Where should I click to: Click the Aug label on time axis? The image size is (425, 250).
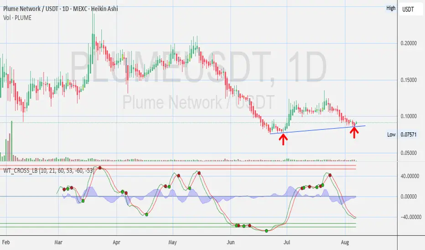(345, 242)
